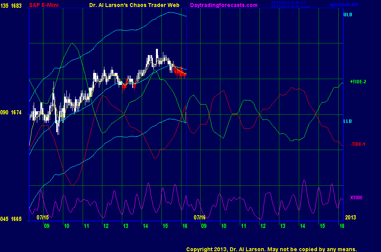
Task: Click the "spcctom.txt" file name label
Action: point(344,4)
